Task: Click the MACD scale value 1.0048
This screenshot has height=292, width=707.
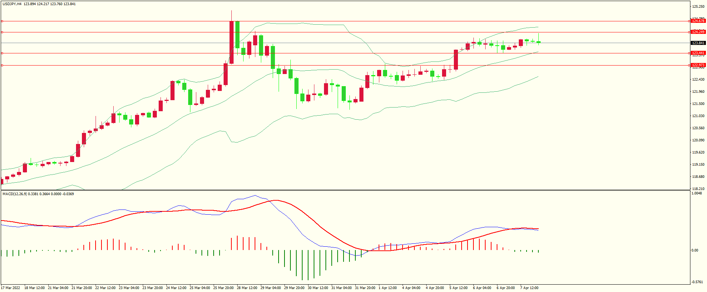Action: [697, 193]
